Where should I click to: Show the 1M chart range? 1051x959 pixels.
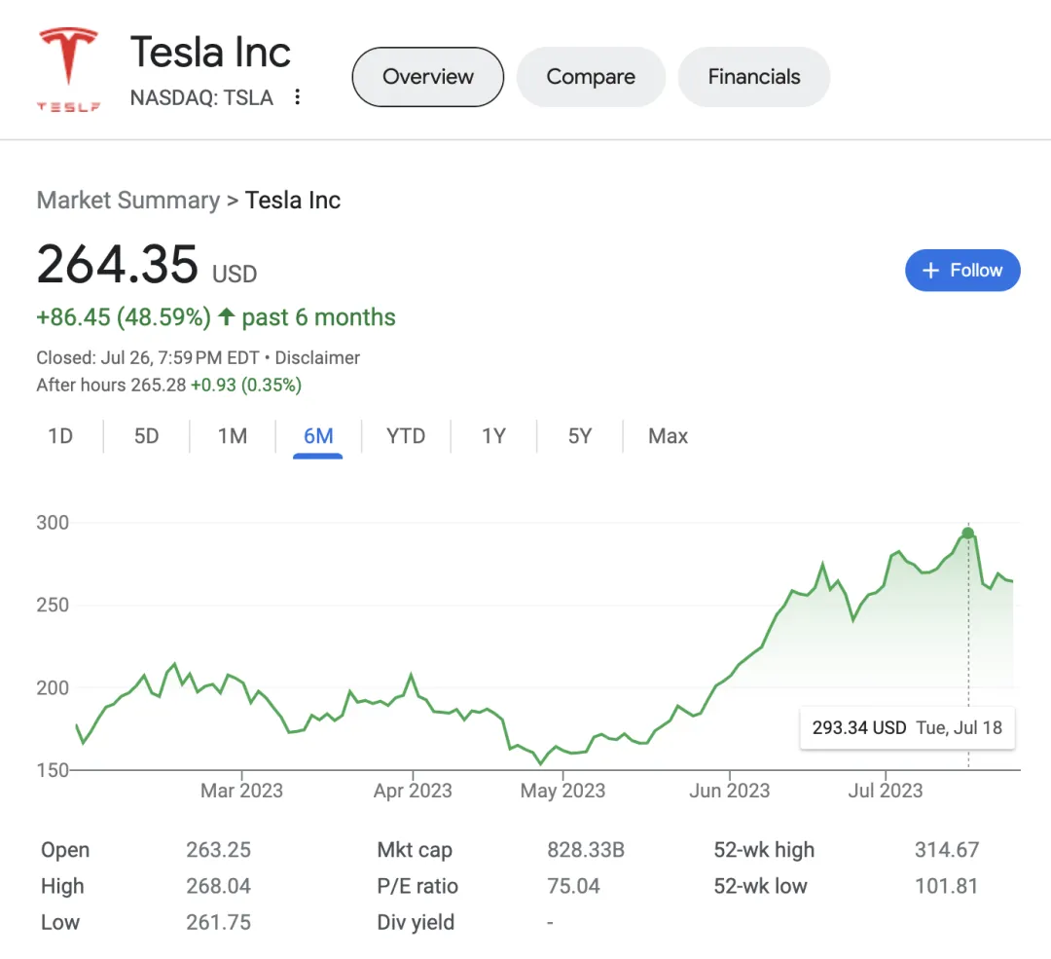pos(233,436)
